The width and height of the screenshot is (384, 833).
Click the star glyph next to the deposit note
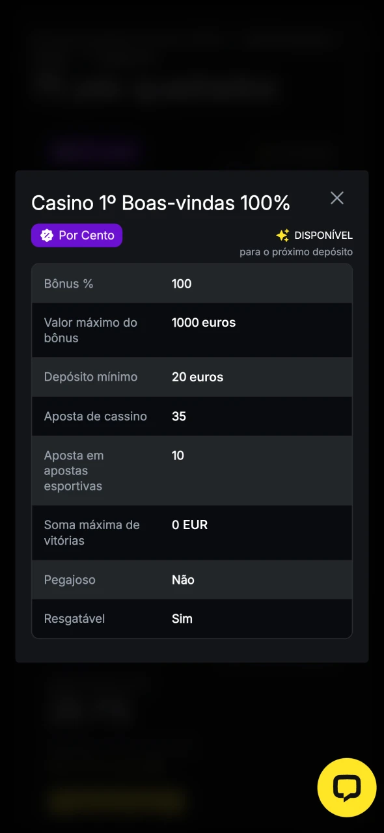[x=281, y=235]
